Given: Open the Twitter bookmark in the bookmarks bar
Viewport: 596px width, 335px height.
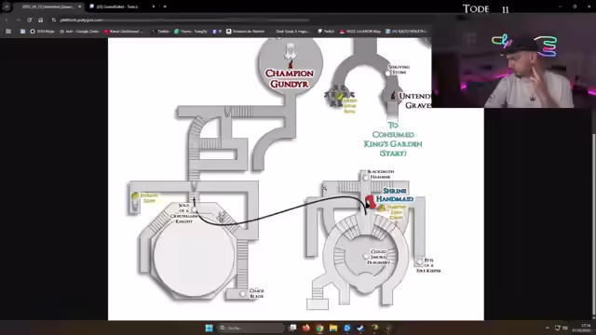Looking at the screenshot, I should point(160,31).
